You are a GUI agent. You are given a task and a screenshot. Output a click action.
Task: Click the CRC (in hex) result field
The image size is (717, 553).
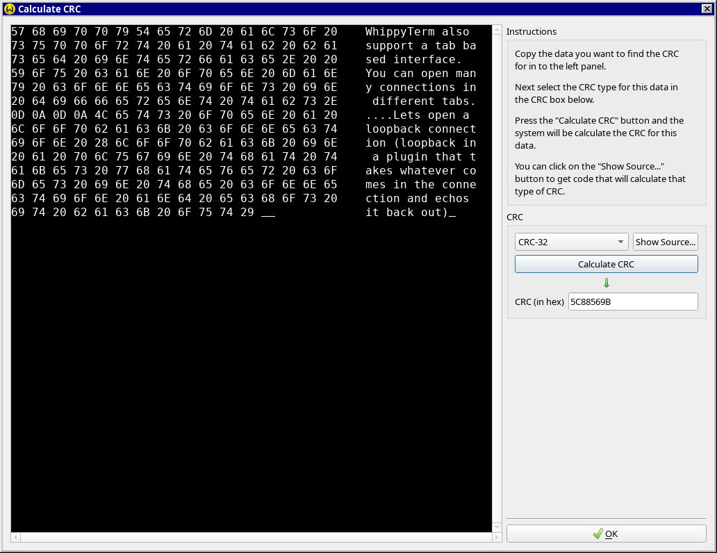point(632,302)
